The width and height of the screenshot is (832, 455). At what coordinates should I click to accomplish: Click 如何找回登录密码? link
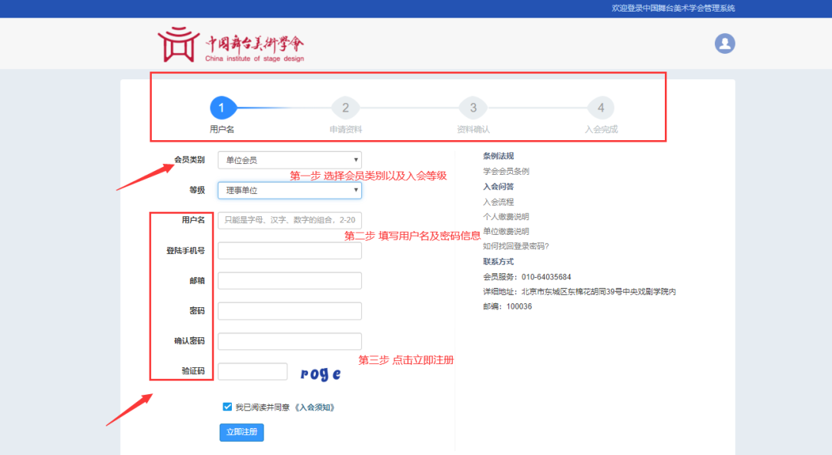coord(516,246)
